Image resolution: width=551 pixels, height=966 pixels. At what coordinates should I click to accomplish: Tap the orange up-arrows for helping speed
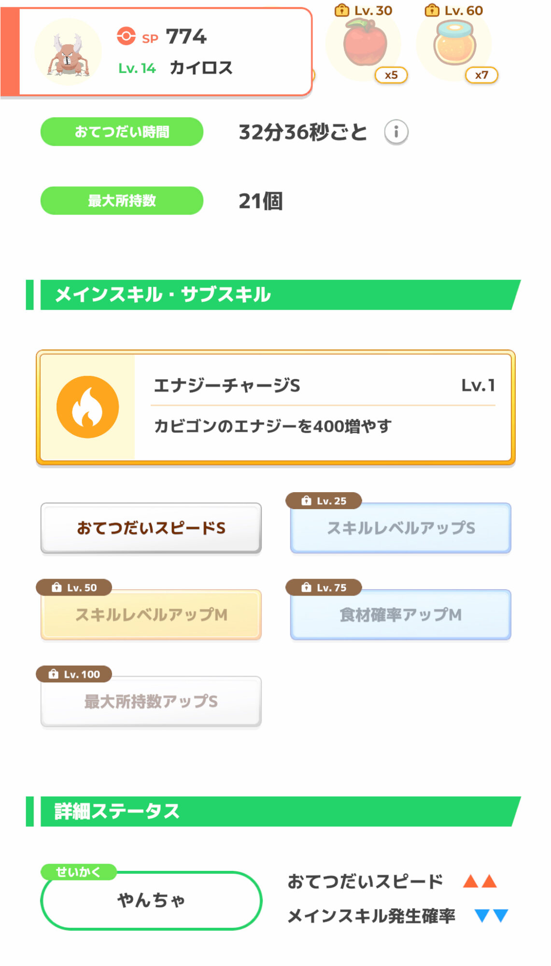tap(480, 881)
